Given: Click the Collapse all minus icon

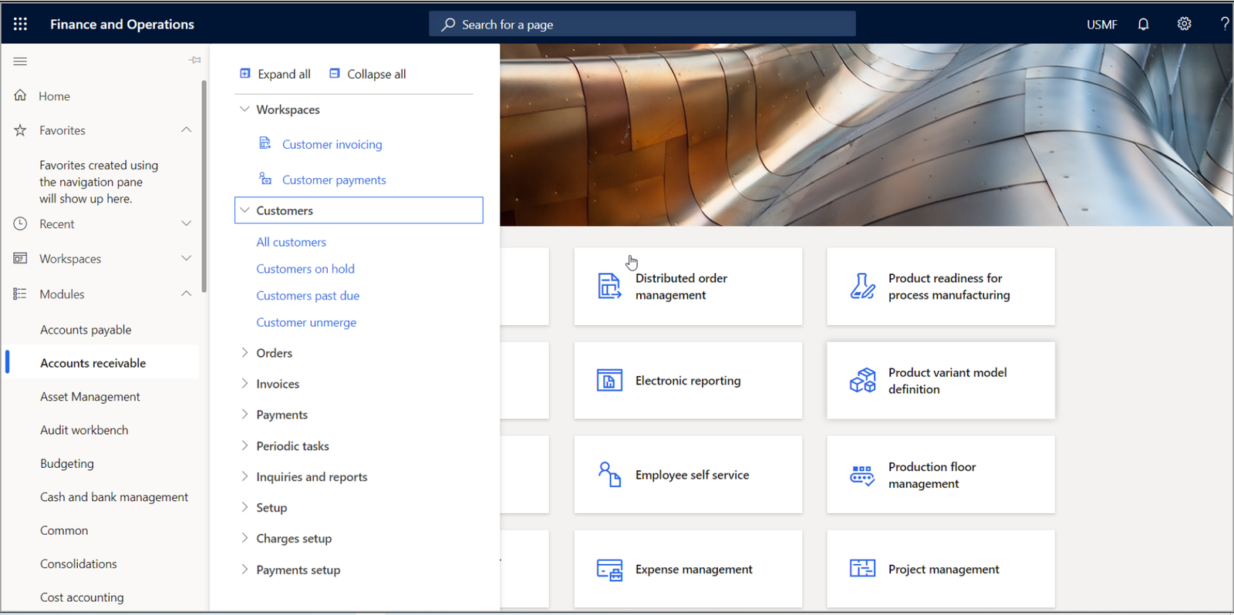Looking at the screenshot, I should coord(335,73).
